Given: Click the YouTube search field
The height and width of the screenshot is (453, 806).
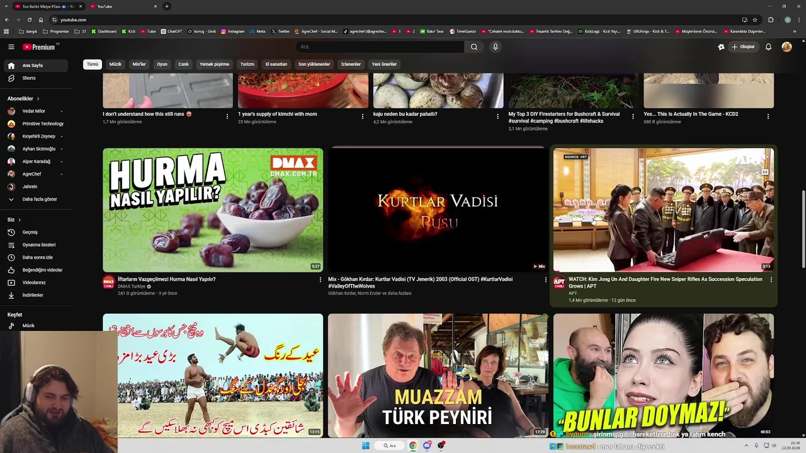Looking at the screenshot, I should pos(380,47).
